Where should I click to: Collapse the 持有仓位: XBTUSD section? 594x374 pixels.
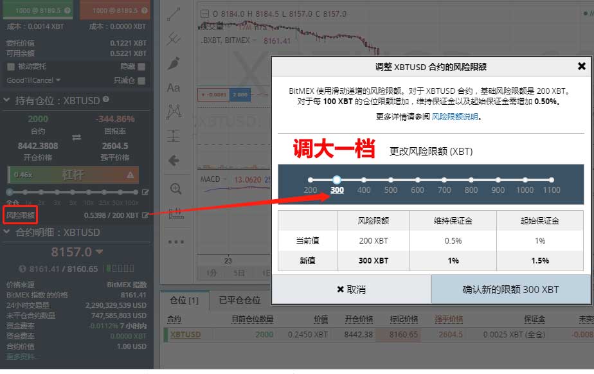point(6,100)
